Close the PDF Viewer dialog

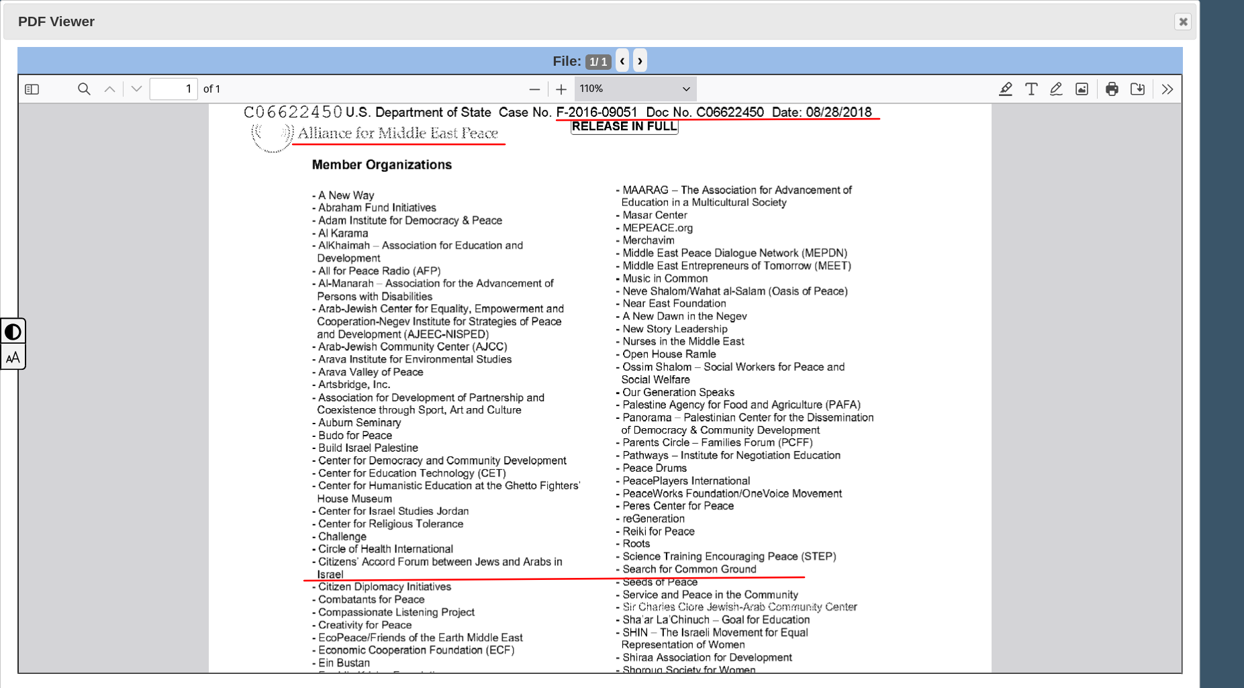pyautogui.click(x=1183, y=21)
